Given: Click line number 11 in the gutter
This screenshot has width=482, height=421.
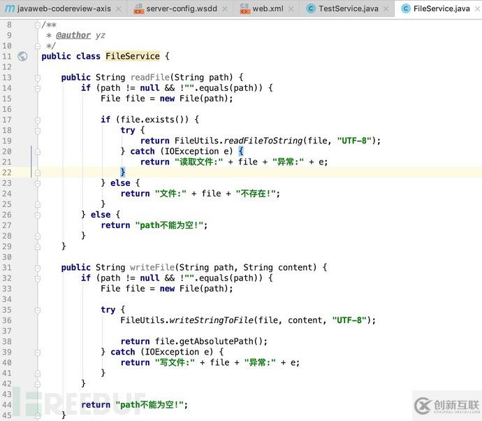Looking at the screenshot, I should 7,57.
